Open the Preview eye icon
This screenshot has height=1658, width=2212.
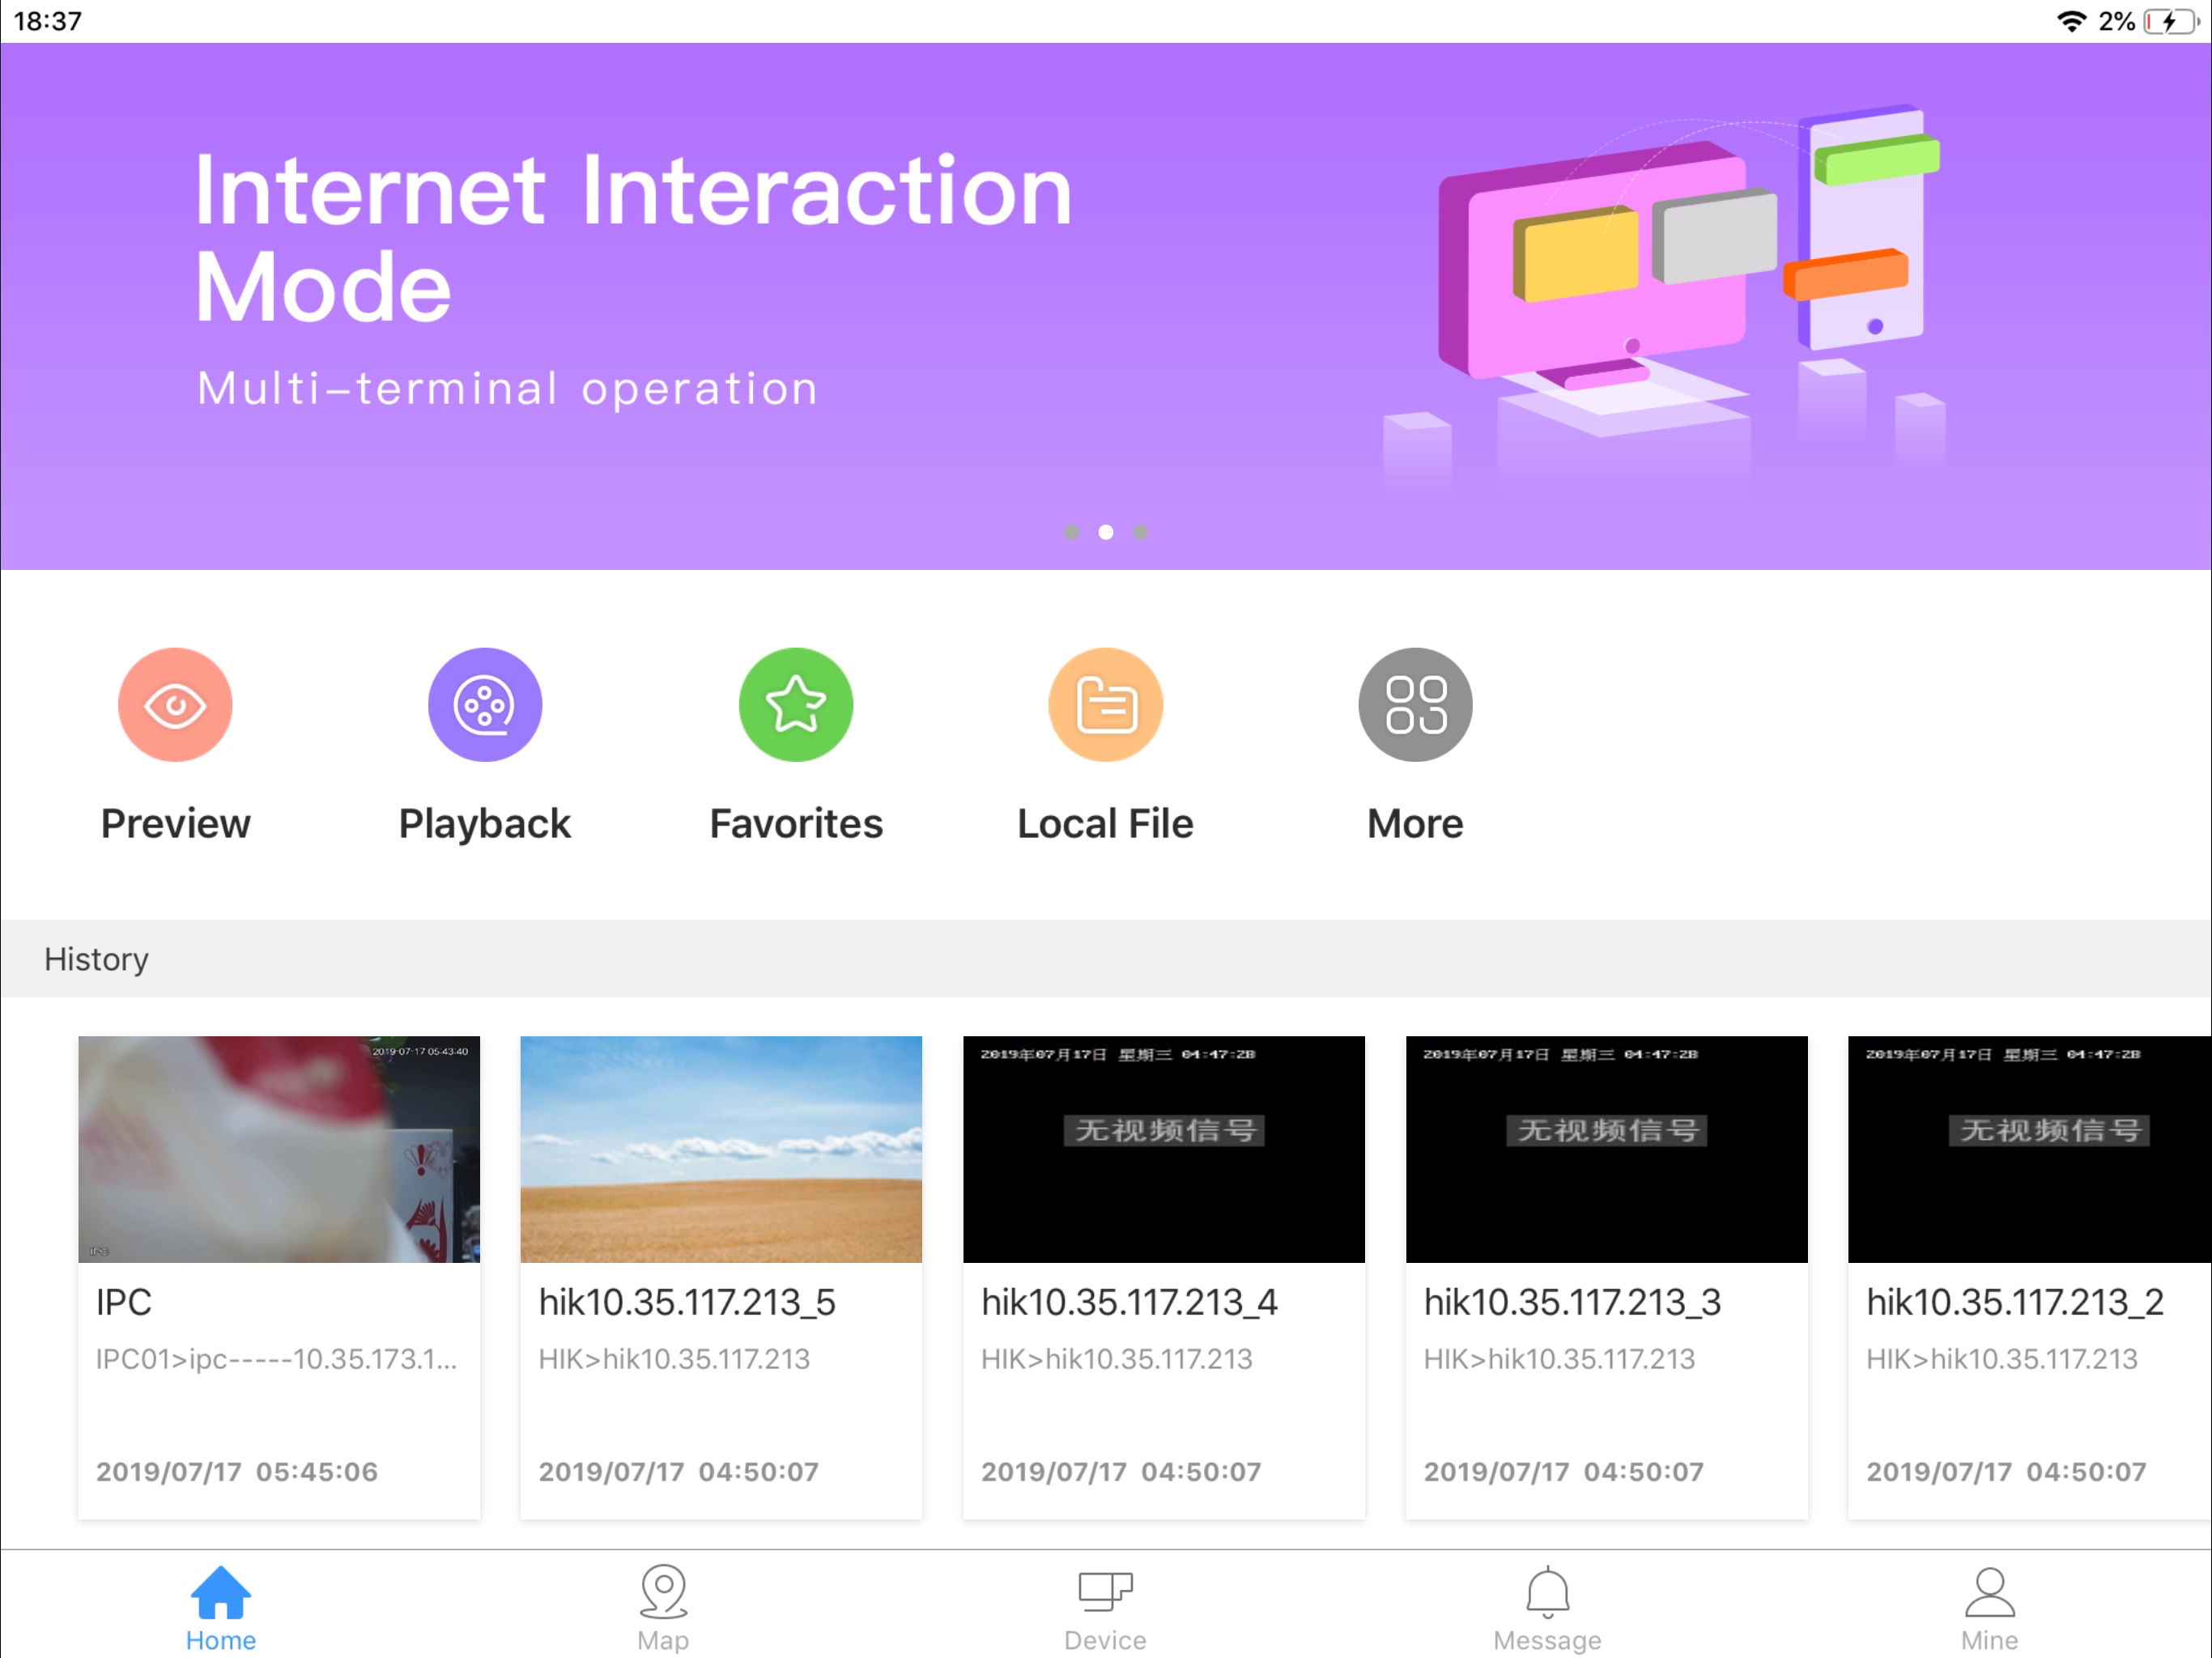pyautogui.click(x=175, y=704)
